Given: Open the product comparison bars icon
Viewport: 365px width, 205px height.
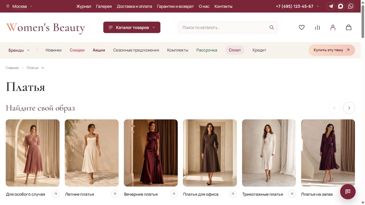Looking at the screenshot, I should (317, 27).
